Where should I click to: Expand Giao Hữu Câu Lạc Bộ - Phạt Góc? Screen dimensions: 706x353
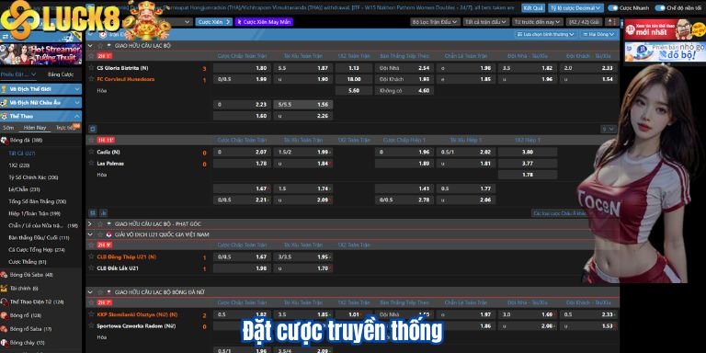pyautogui.click(x=90, y=223)
